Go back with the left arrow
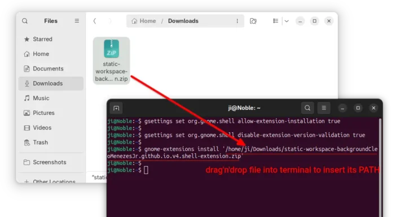Image resolution: width=395 pixels, height=217 pixels. pos(95,21)
